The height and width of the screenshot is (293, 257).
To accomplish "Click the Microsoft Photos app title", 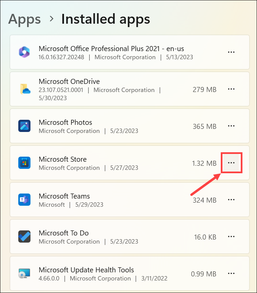I will pos(65,122).
